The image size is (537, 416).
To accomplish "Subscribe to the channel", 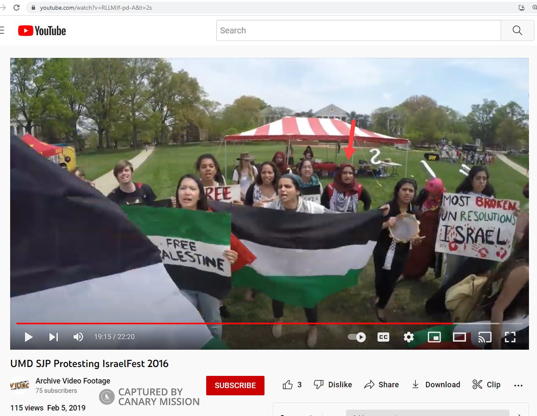I will coord(235,385).
